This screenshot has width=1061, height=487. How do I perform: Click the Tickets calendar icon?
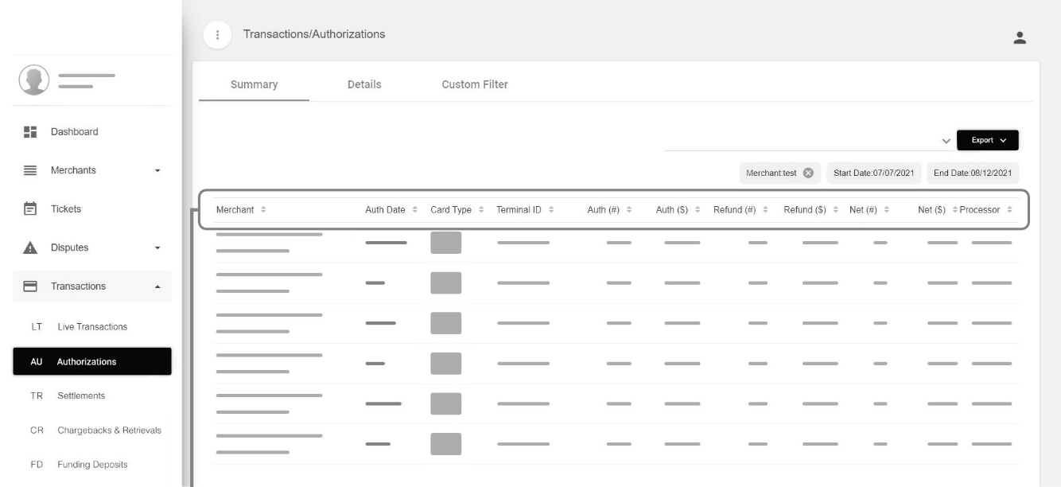(x=30, y=209)
